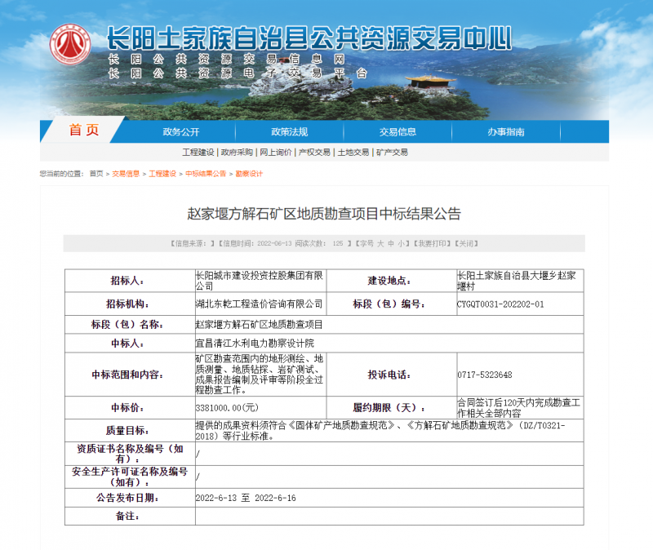The width and height of the screenshot is (653, 550).
Task: Go to 网上询价 submenu link
Action: (x=275, y=153)
